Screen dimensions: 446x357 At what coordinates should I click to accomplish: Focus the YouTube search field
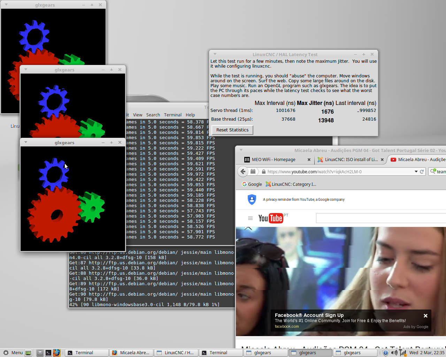(381, 218)
